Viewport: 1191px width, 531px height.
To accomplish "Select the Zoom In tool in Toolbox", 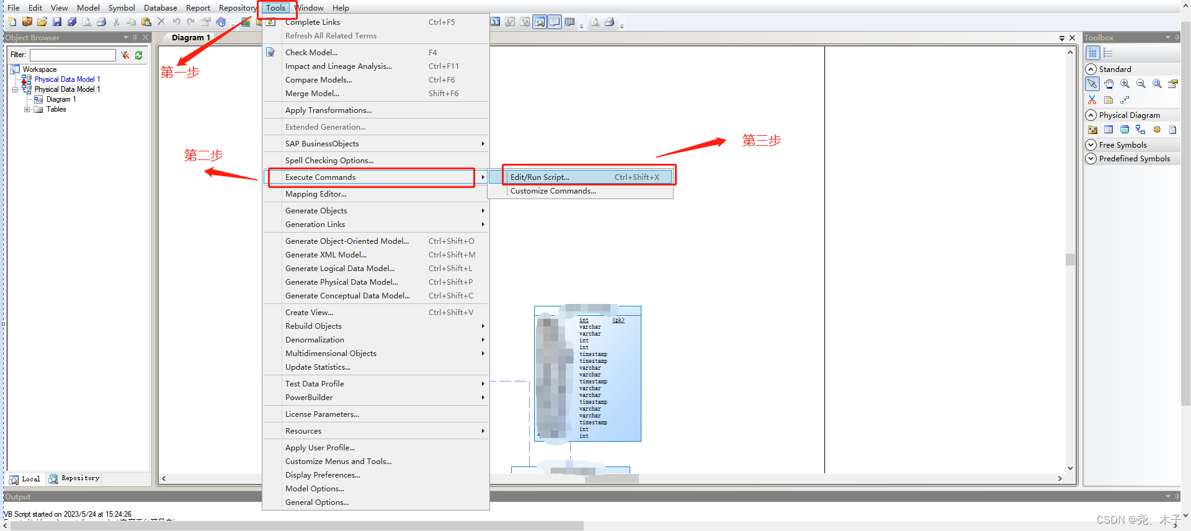I will pos(1125,84).
